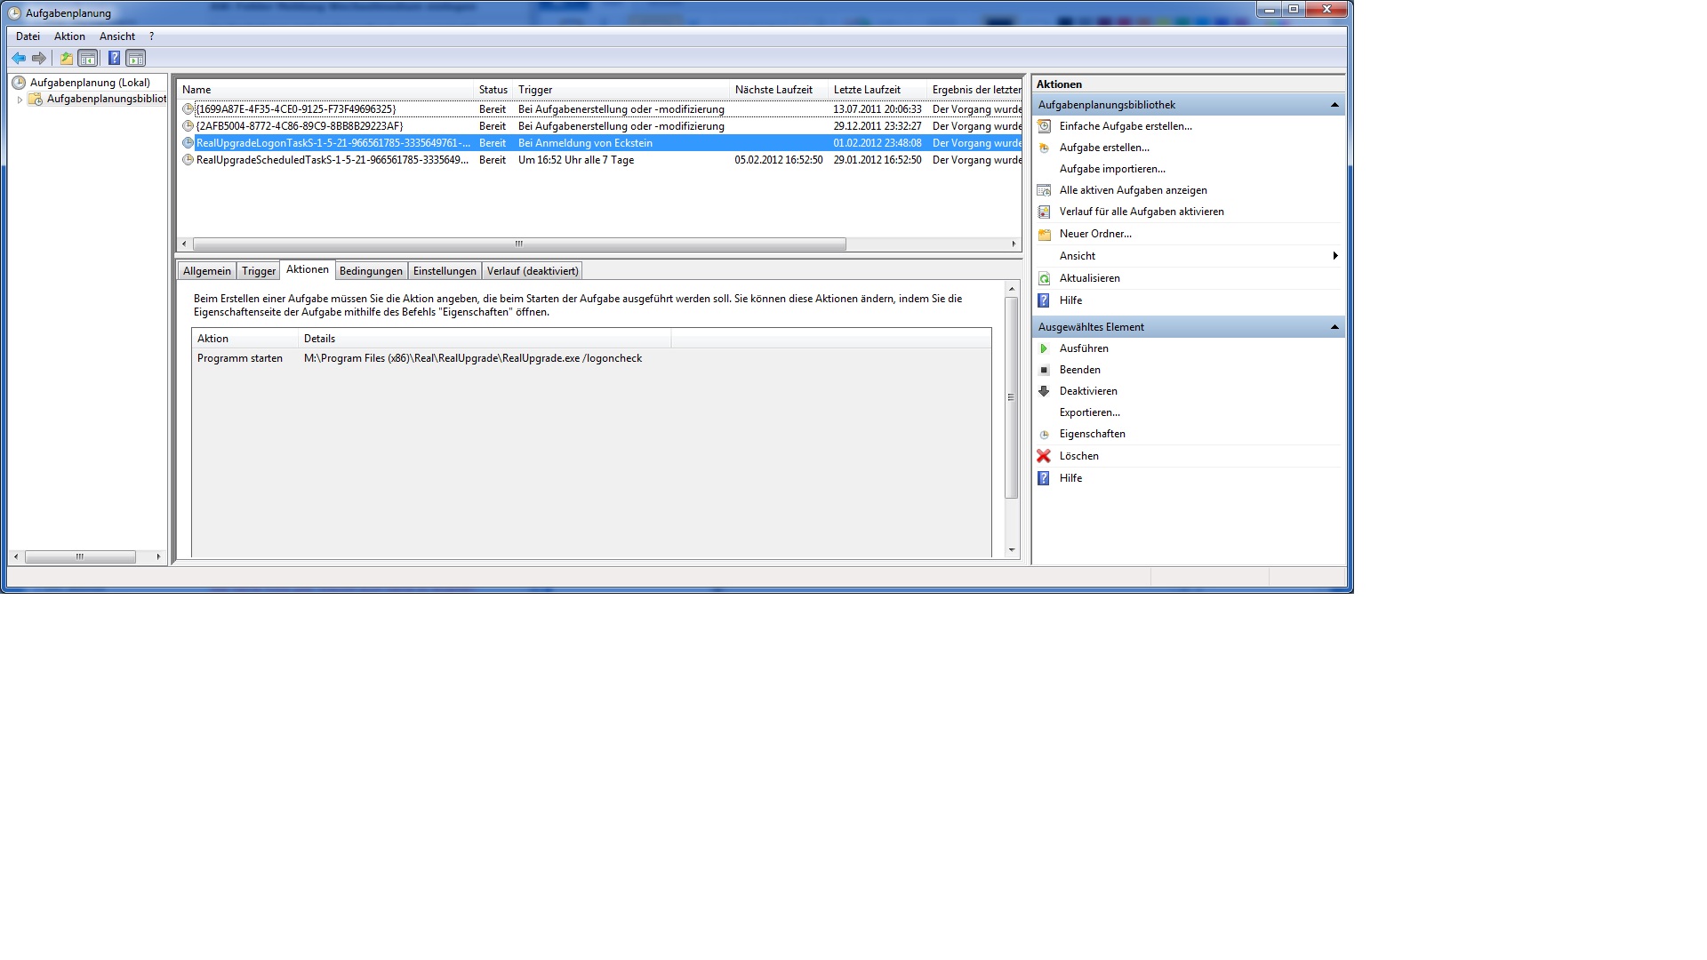Collapse the Aufgabenplanungsbibliothek actions section
Image resolution: width=1707 pixels, height=960 pixels.
1334,105
